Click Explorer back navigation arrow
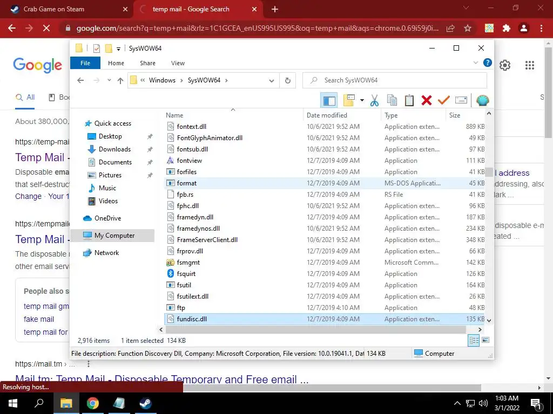 pyautogui.click(x=80, y=81)
